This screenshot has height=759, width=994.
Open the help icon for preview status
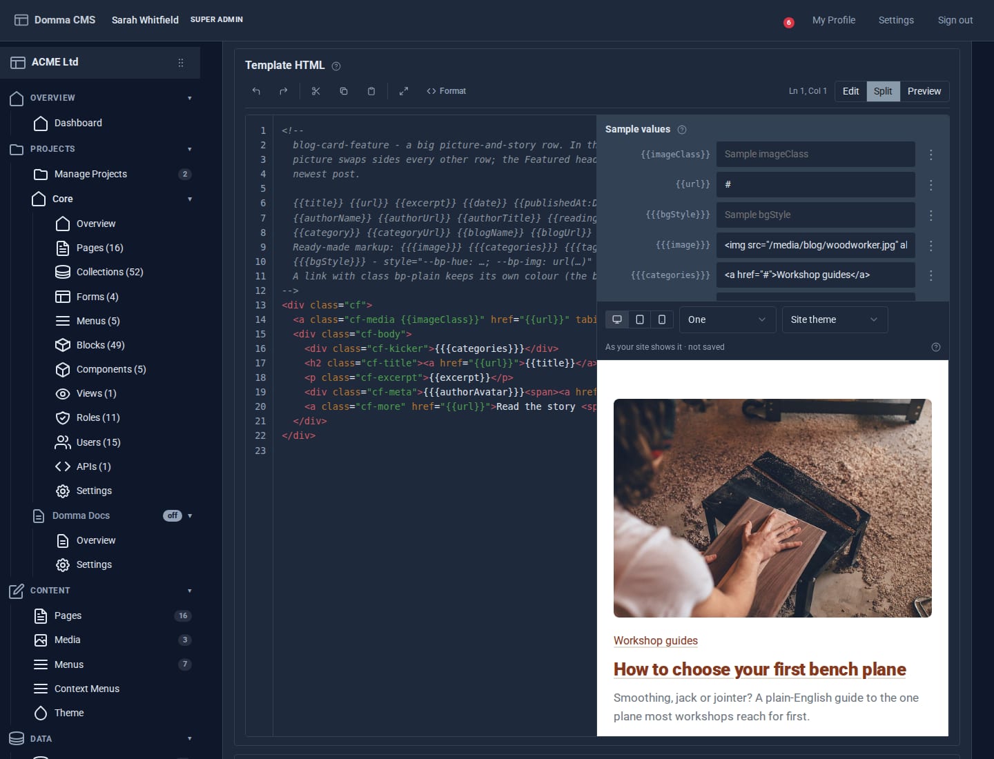[936, 347]
